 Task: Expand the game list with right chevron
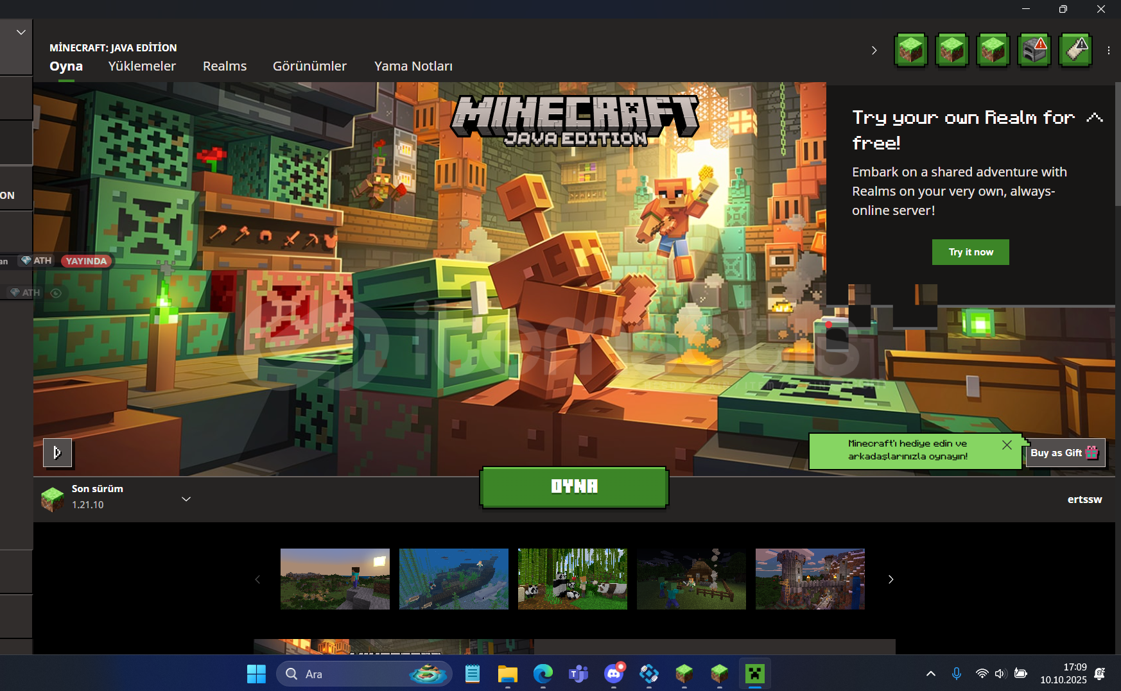(x=874, y=50)
